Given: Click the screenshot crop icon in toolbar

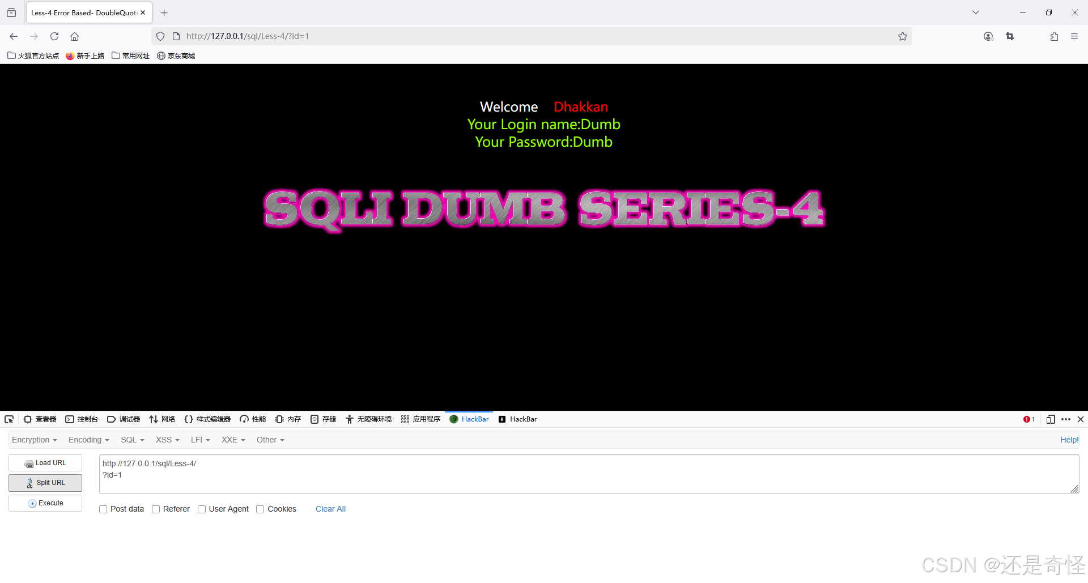Looking at the screenshot, I should pos(1010,36).
